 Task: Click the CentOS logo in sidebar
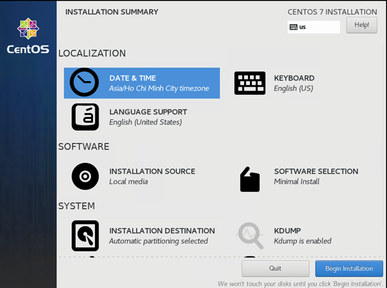tap(28, 28)
